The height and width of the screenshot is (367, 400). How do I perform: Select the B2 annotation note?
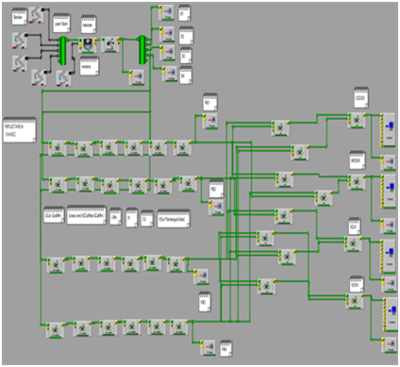(x=187, y=36)
